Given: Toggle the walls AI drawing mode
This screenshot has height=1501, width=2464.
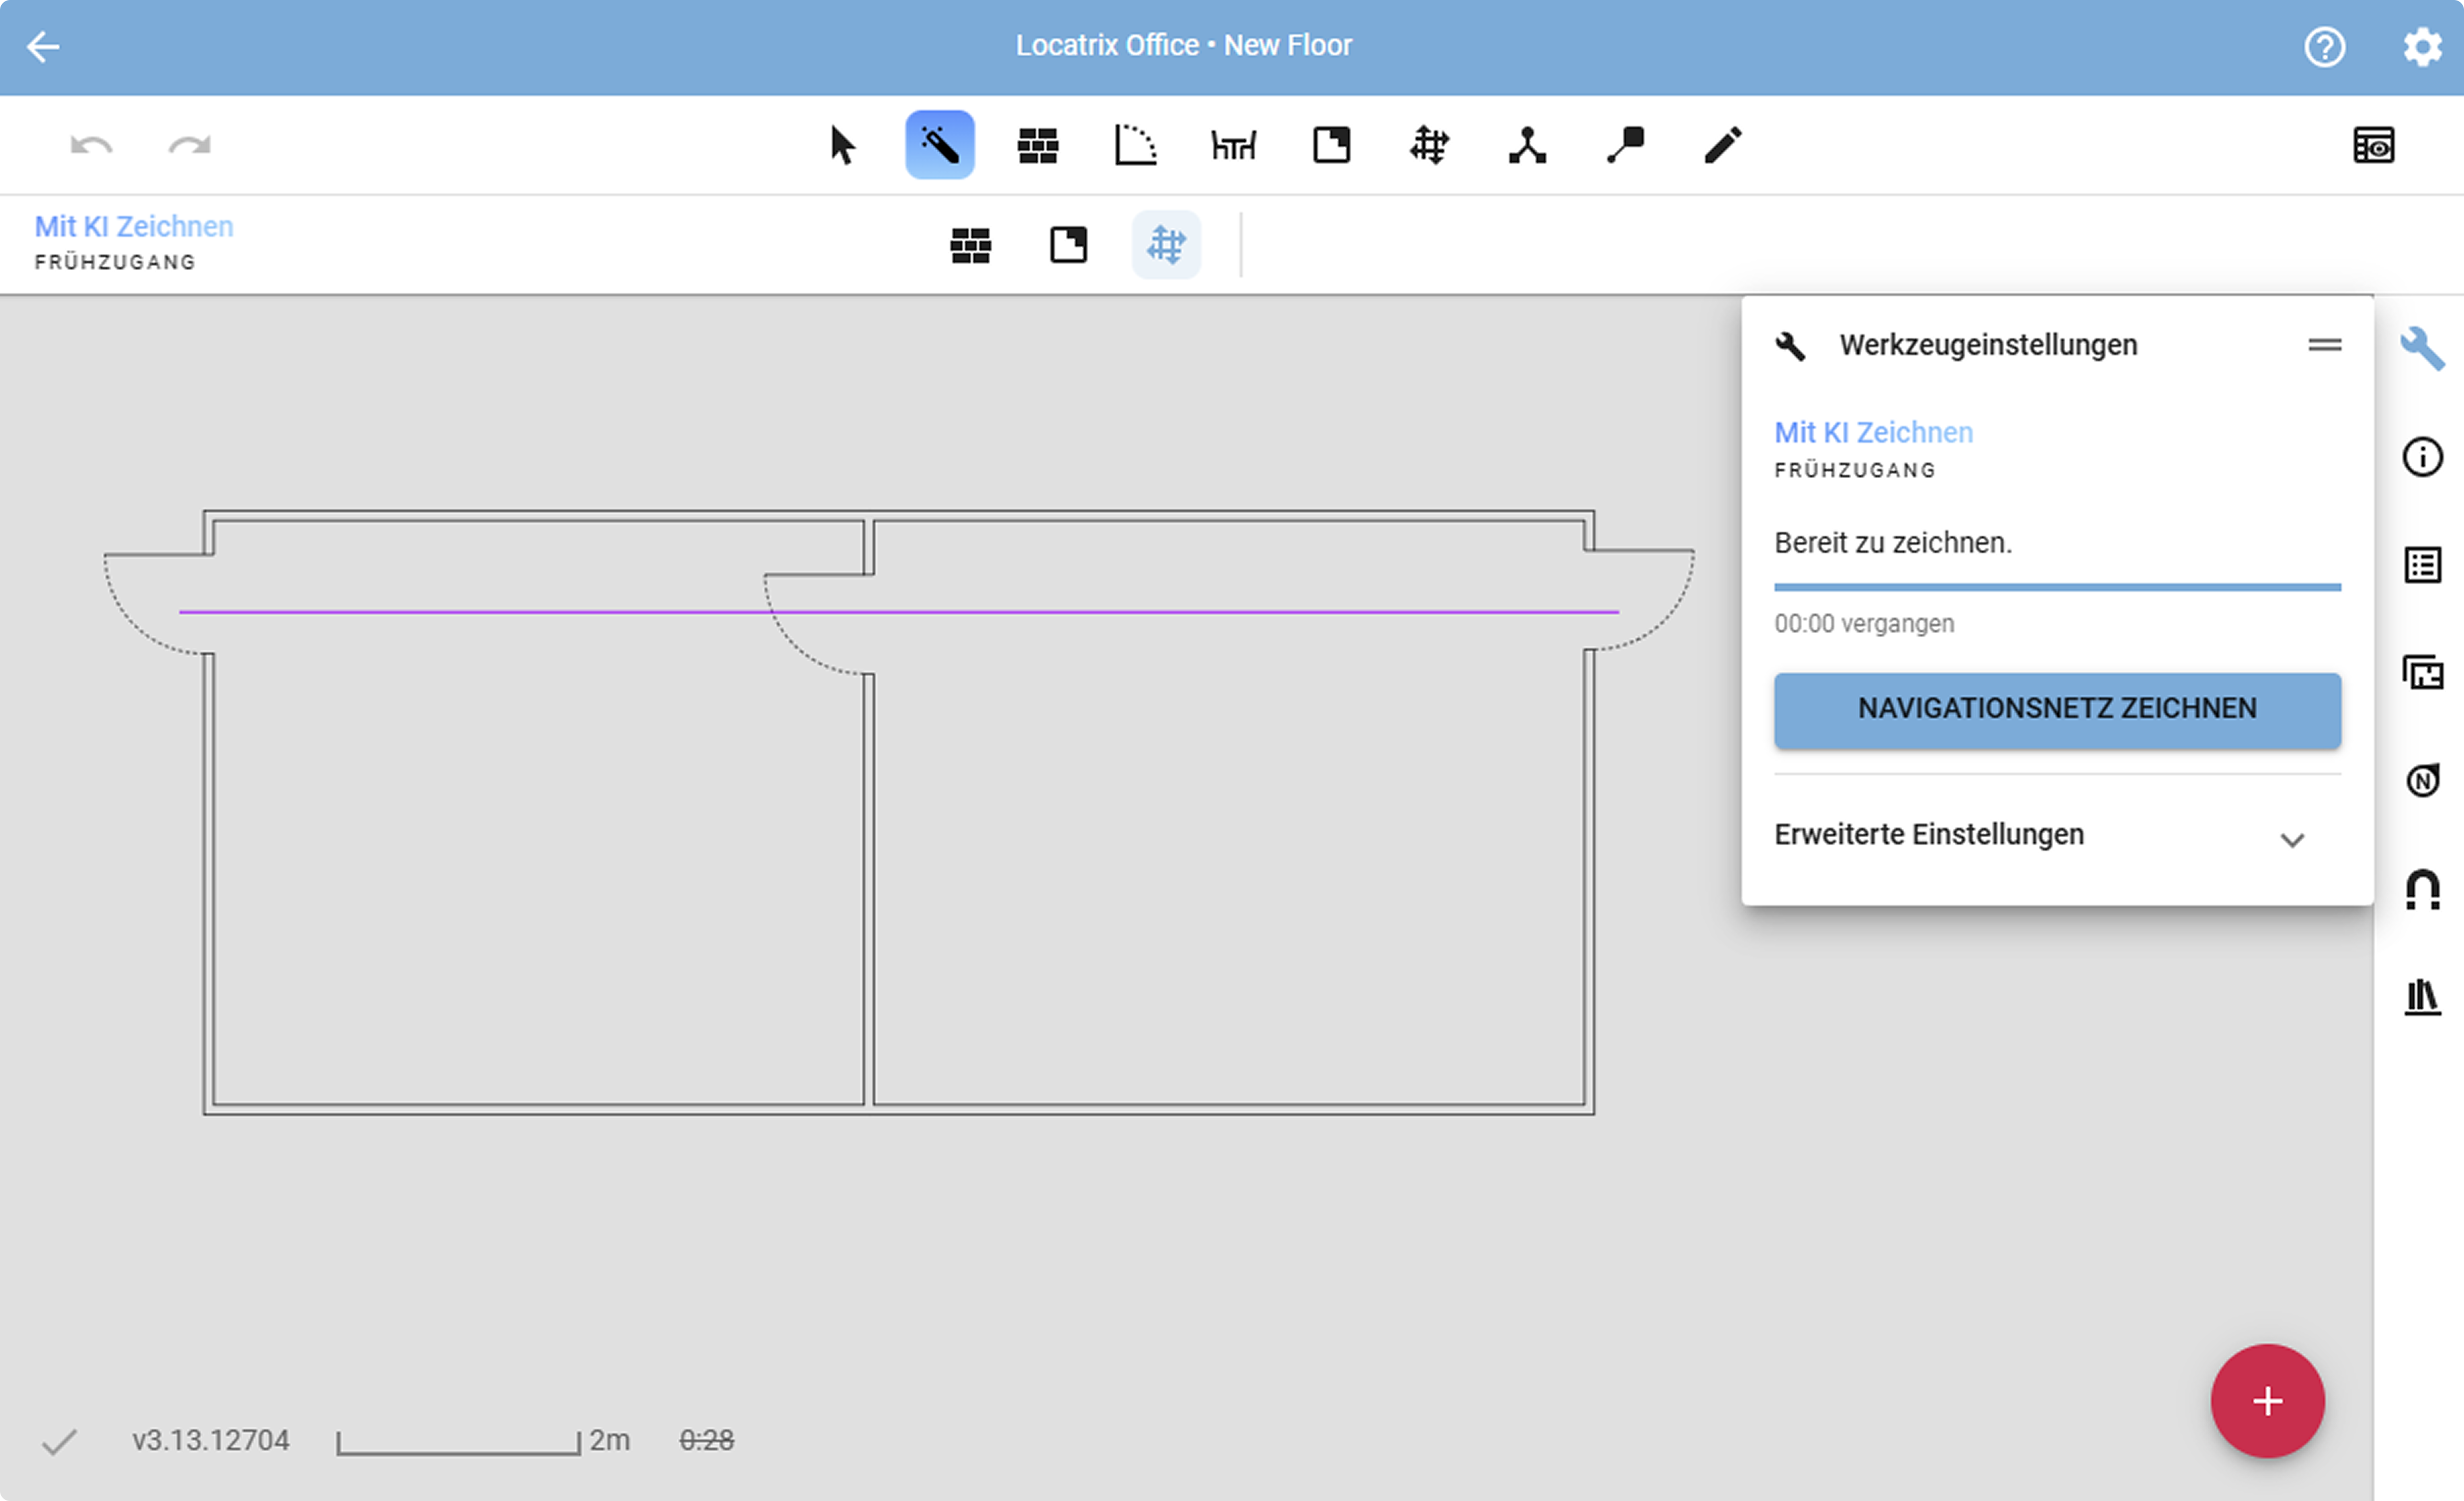Looking at the screenshot, I should point(970,245).
